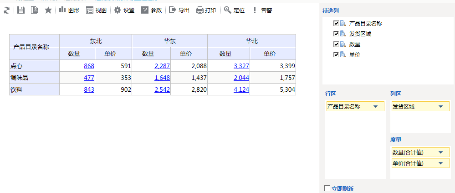455x193 pixels.
Task: Click the save-as document icon
Action: (x=35, y=10)
